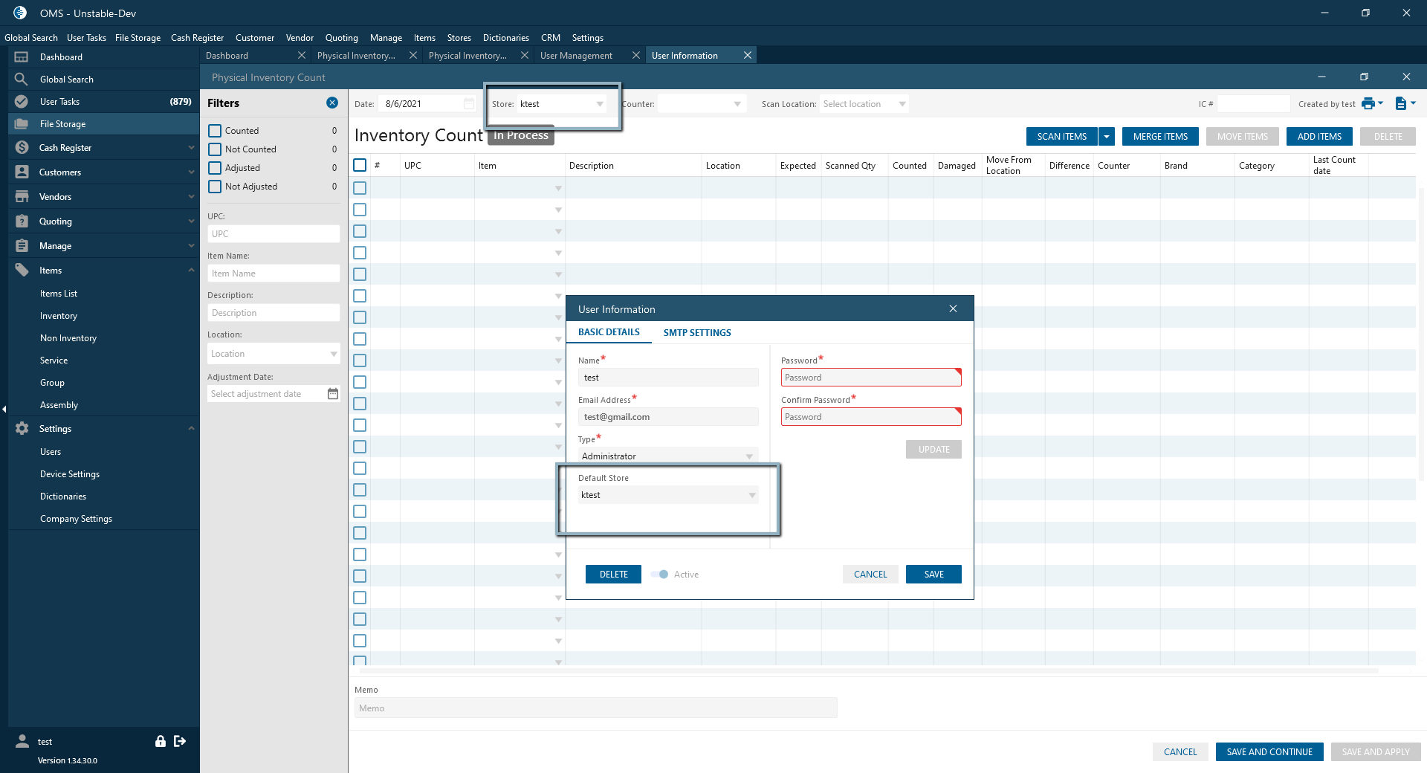Click the Global Search magnifier icon
1427x773 pixels.
(22, 80)
